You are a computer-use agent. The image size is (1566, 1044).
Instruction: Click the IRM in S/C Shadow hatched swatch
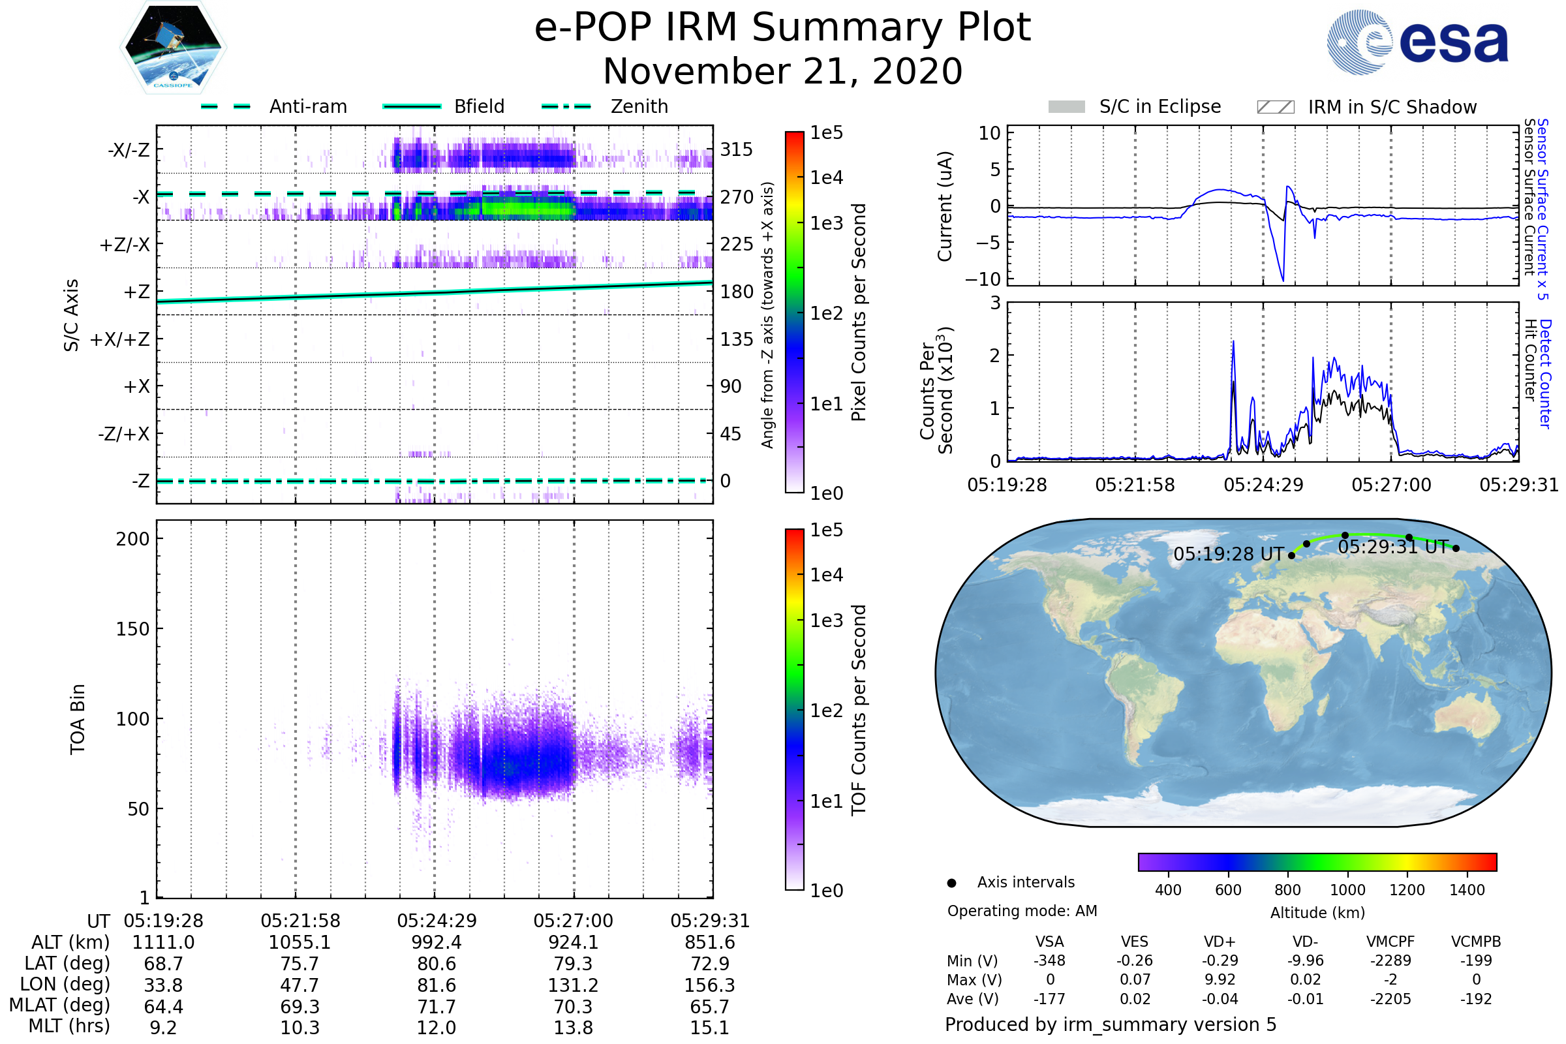tap(1275, 107)
